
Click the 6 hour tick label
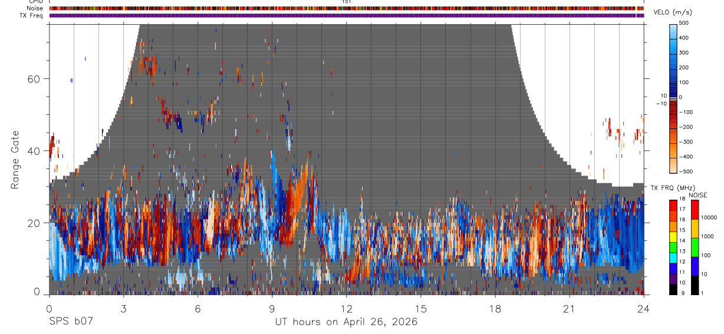198,309
